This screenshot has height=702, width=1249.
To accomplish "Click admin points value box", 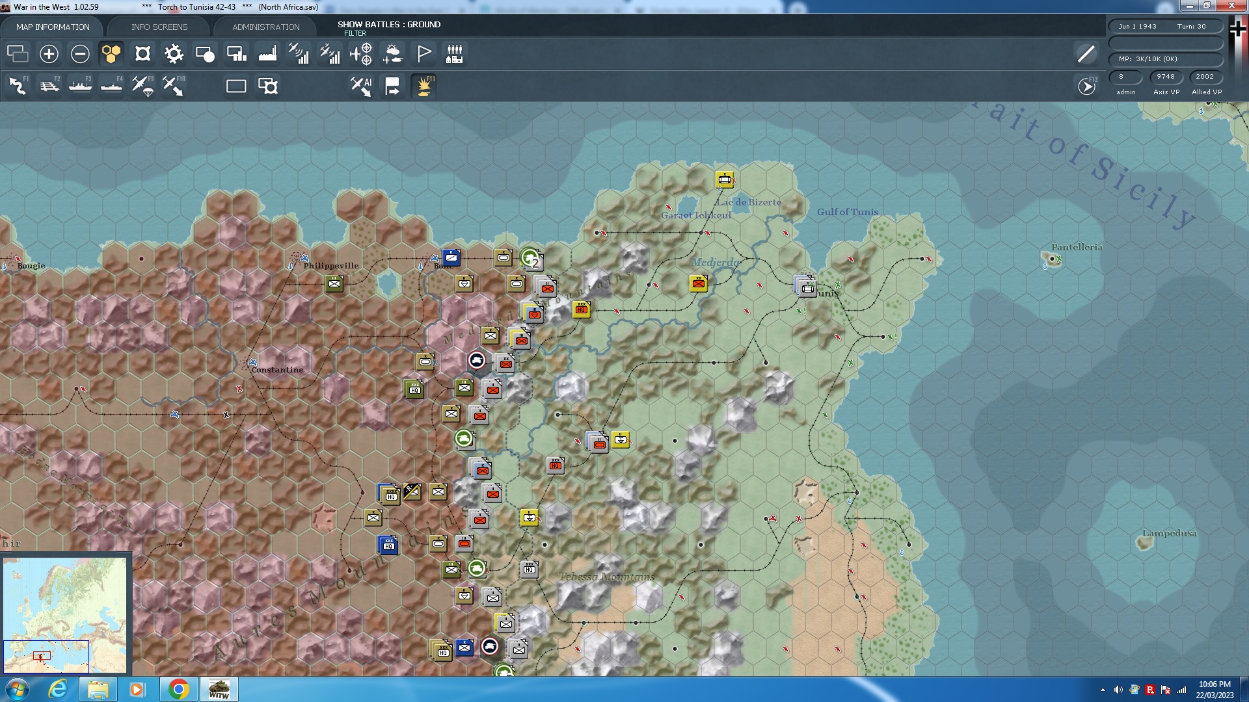I will (1125, 77).
